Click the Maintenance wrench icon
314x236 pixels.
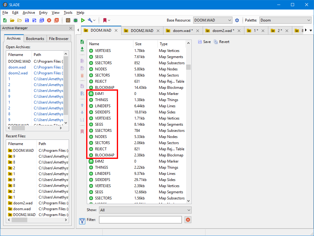(x=90, y=20)
